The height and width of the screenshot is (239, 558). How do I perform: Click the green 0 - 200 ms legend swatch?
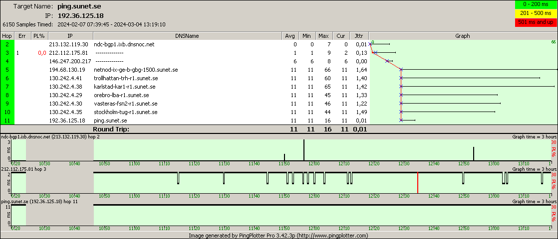[536, 5]
